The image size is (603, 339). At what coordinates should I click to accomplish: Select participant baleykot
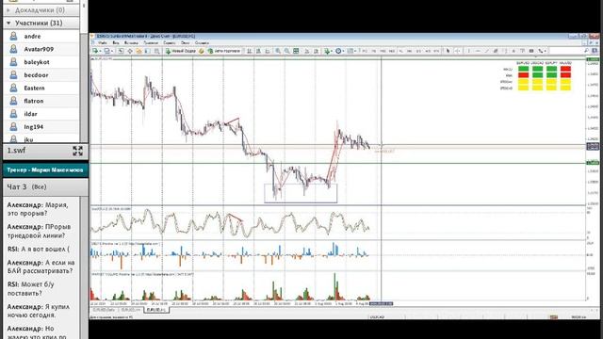pos(41,62)
